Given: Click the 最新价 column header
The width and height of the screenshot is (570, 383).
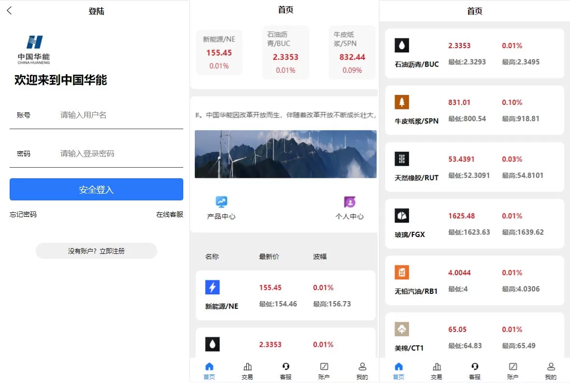Looking at the screenshot, I should [269, 256].
